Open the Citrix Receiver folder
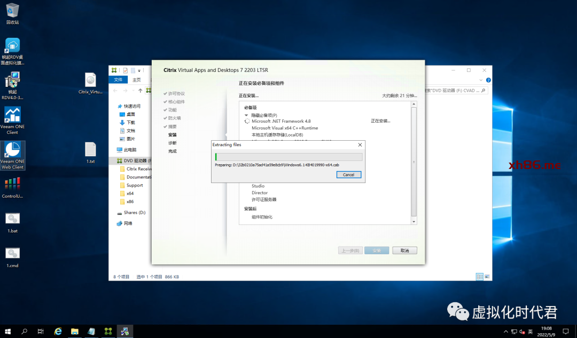 pyautogui.click(x=136, y=169)
